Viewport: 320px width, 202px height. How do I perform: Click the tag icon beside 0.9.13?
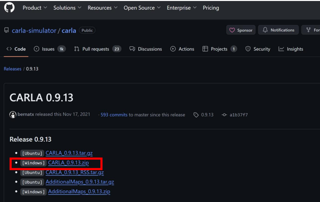pos(196,115)
